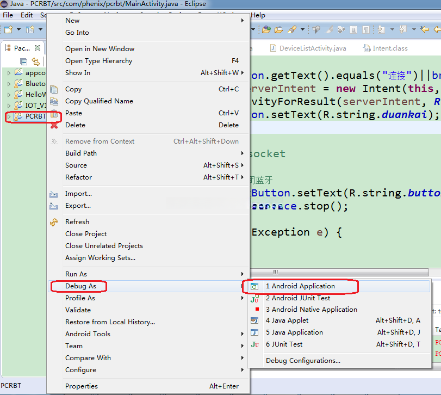The height and width of the screenshot is (395, 441).
Task: Switch to the Intent.class editor tab
Action: tap(389, 48)
